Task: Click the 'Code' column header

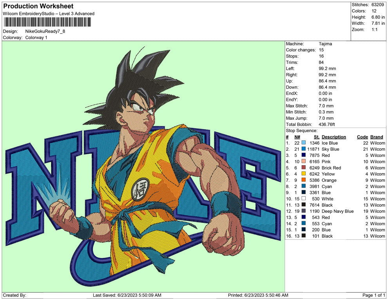Action: (x=362, y=137)
